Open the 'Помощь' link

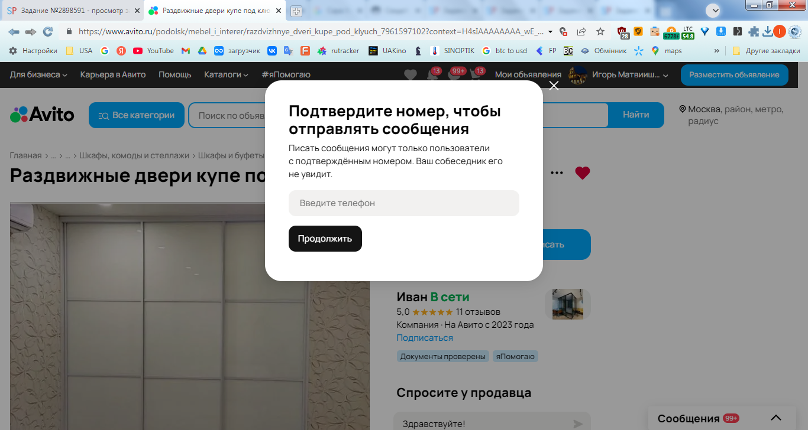point(175,75)
